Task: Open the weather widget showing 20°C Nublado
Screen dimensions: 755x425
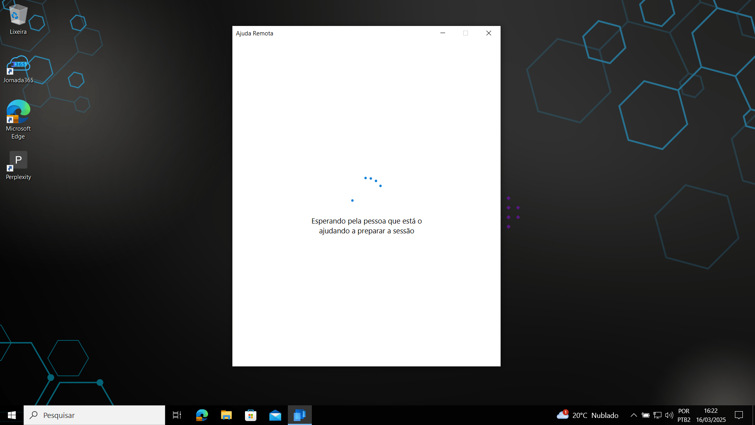Action: pyautogui.click(x=587, y=415)
